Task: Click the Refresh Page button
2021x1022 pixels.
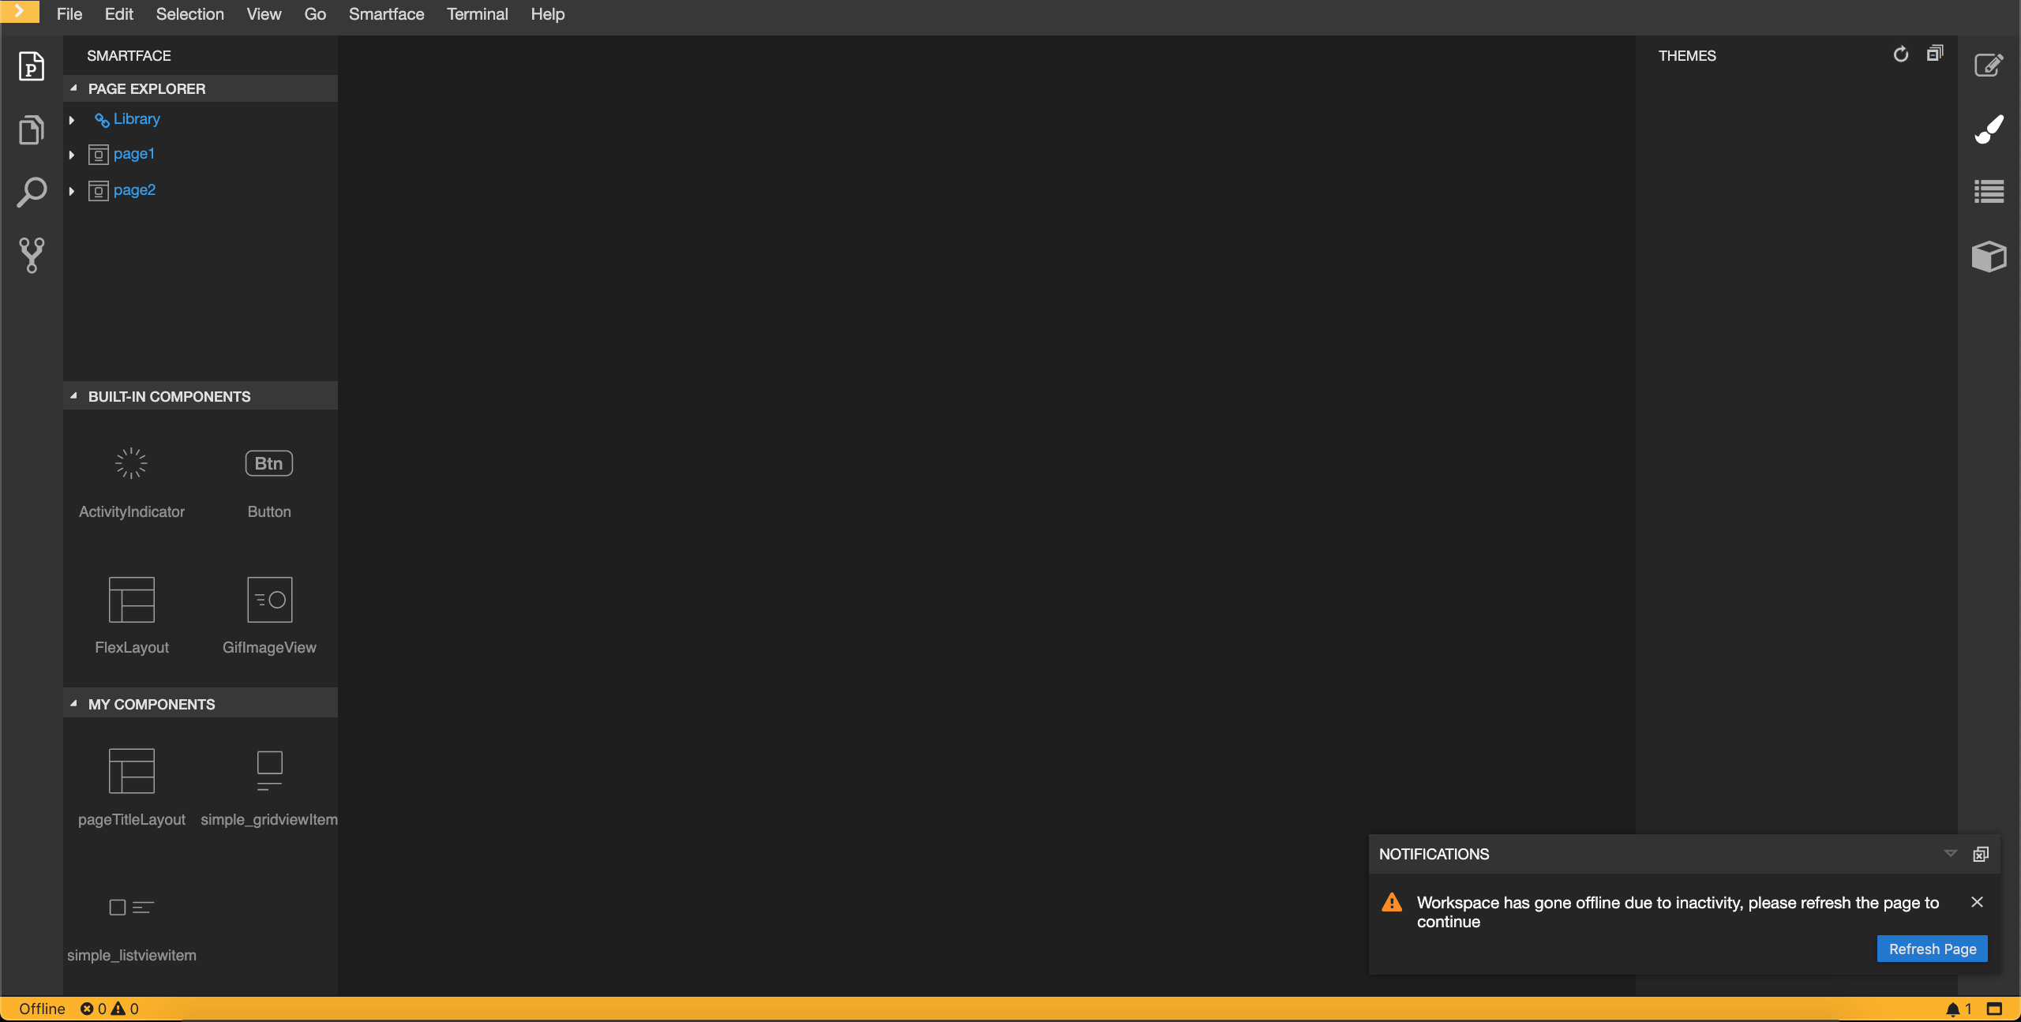Action: (x=1932, y=949)
